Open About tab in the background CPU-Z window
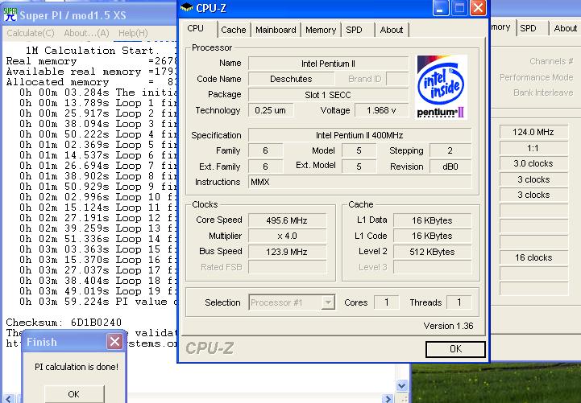Image resolution: width=581 pixels, height=403 pixels. 566,28
